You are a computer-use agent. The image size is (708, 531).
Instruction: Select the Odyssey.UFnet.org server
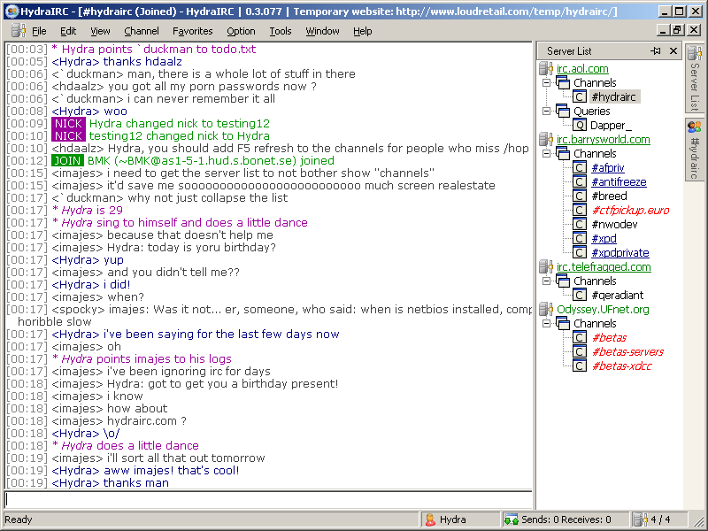click(603, 309)
